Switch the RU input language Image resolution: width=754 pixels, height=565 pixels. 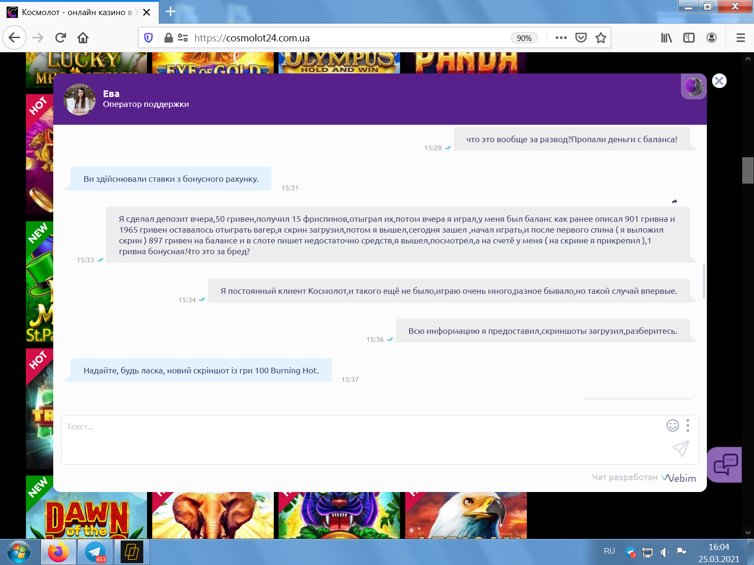(609, 551)
